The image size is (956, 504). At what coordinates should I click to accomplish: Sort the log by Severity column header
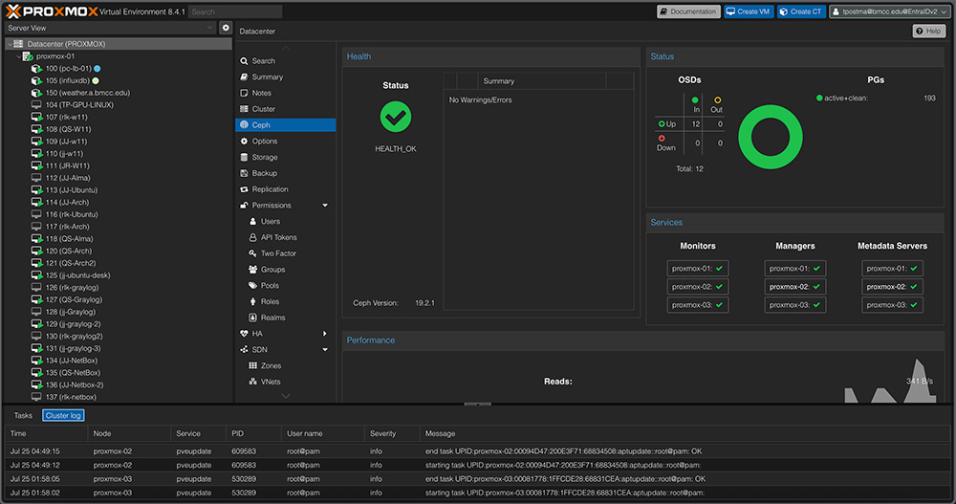tap(382, 434)
